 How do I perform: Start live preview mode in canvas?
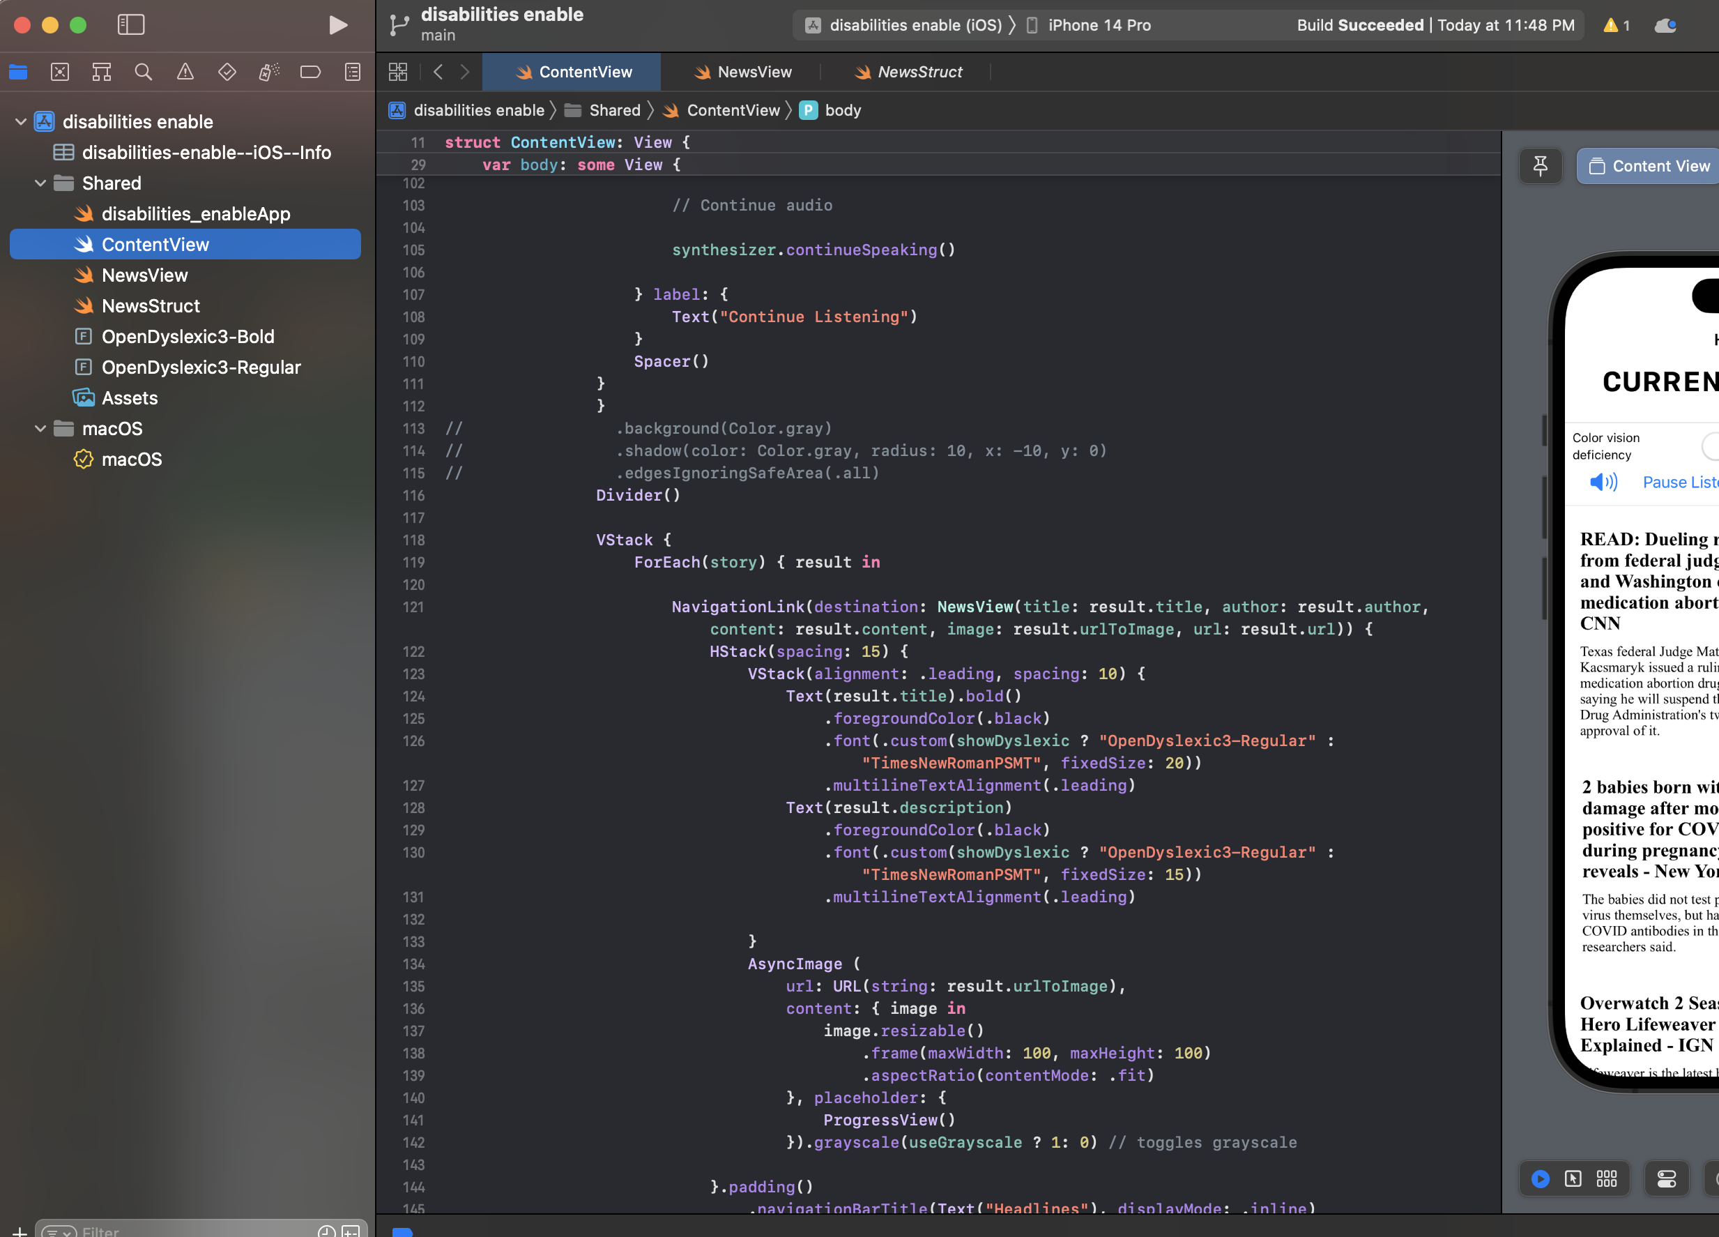point(1540,1178)
